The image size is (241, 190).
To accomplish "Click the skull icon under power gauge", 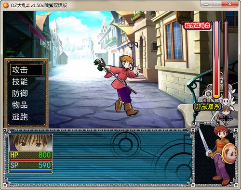I will (226, 101).
